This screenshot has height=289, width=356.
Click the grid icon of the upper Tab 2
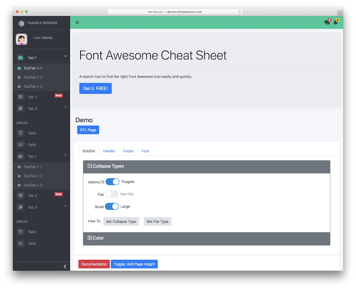[x=20, y=97]
